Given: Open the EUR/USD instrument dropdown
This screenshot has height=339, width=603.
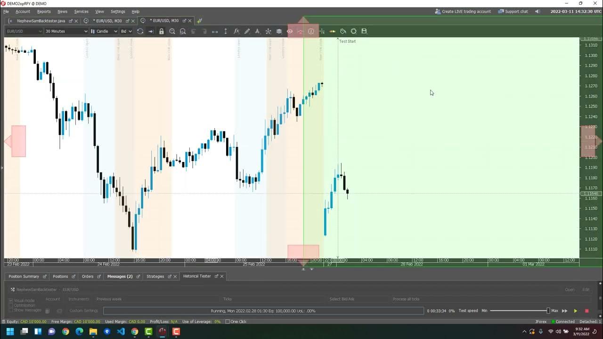Looking at the screenshot, I should pyautogui.click(x=24, y=31).
